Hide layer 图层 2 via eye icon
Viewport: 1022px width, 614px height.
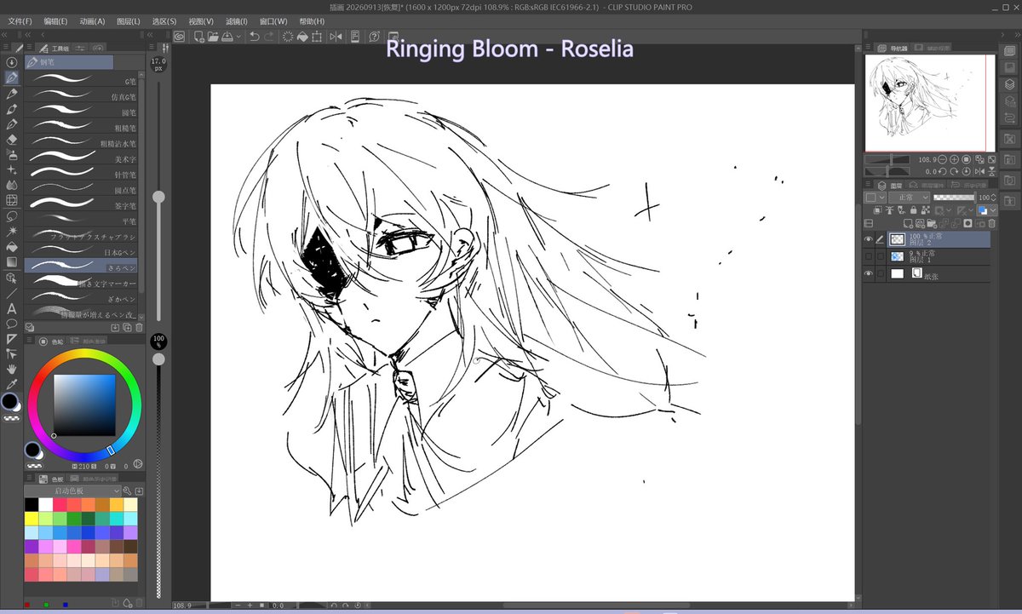[869, 240]
